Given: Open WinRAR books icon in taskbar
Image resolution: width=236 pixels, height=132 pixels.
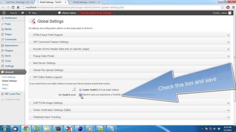Looking at the screenshot, I should 58,129.
